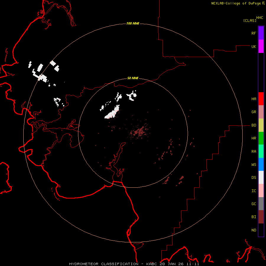Click the DS white legend swatch
Screen dimensions: 266x266
[x=261, y=177]
